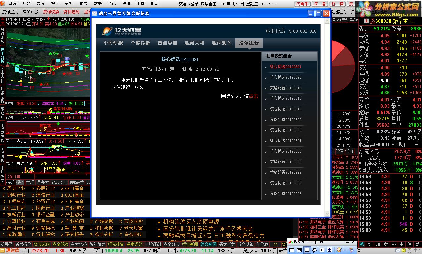Select 技术分析 vertical sidebar tab
This screenshot has height=254, width=422.
pos(3,55)
